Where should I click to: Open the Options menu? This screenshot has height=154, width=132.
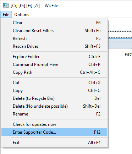pos(22,15)
